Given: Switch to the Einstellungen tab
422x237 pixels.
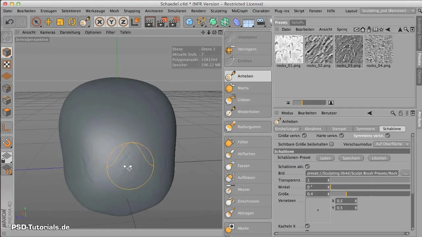Looking at the screenshot, I should tap(287, 129).
